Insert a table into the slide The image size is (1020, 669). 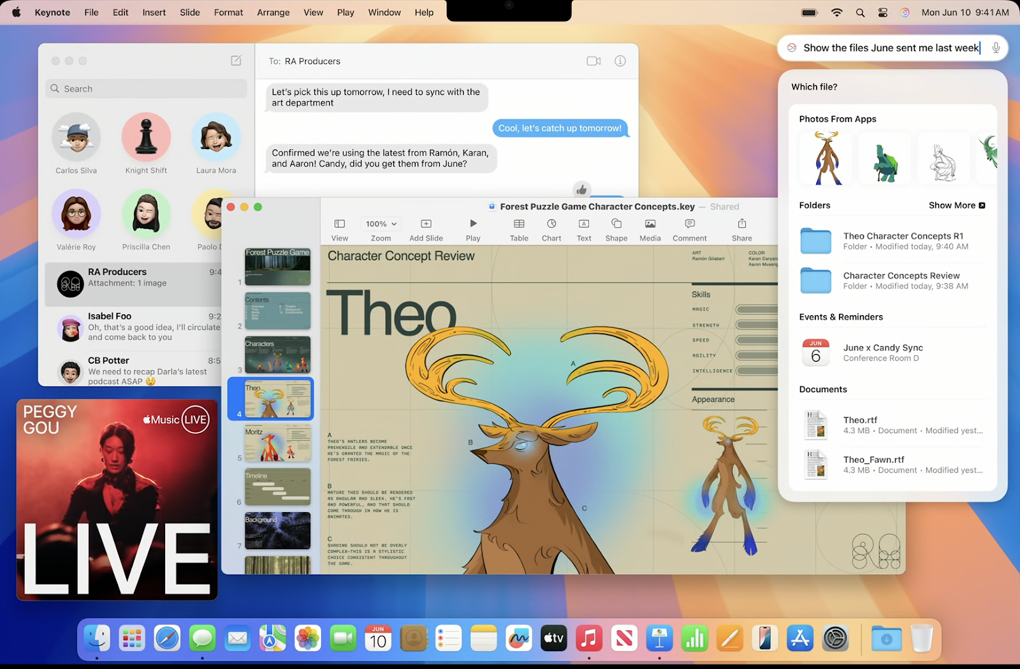518,228
